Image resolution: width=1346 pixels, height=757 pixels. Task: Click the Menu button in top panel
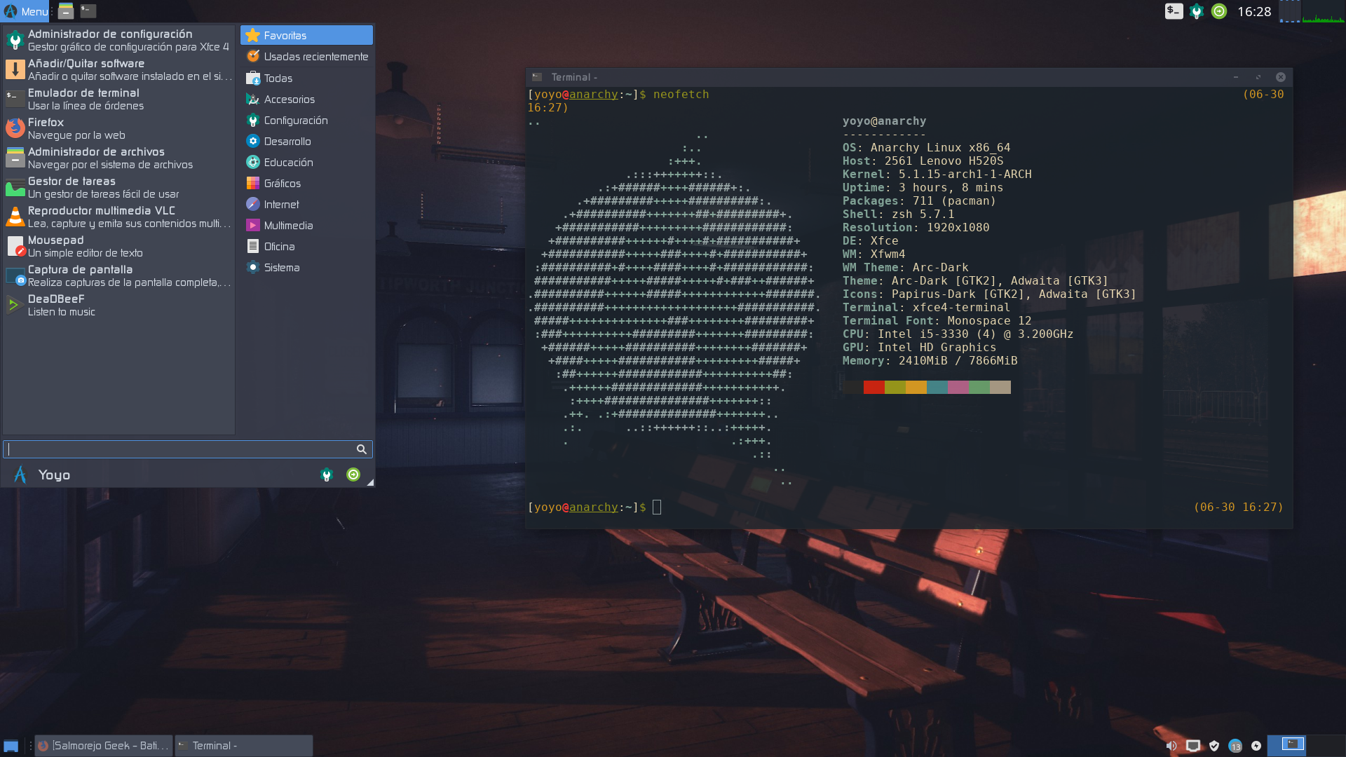[26, 11]
